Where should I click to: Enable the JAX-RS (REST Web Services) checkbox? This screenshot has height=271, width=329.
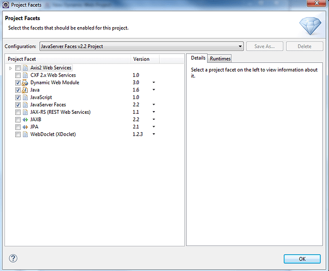coord(18,112)
